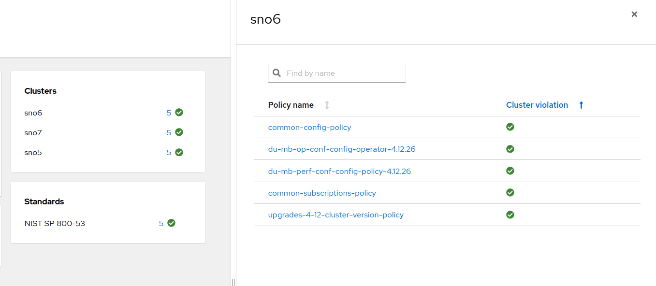Open du-mb-op-conf-config-operator-4.12.26 policy
656x286 pixels.
342,149
